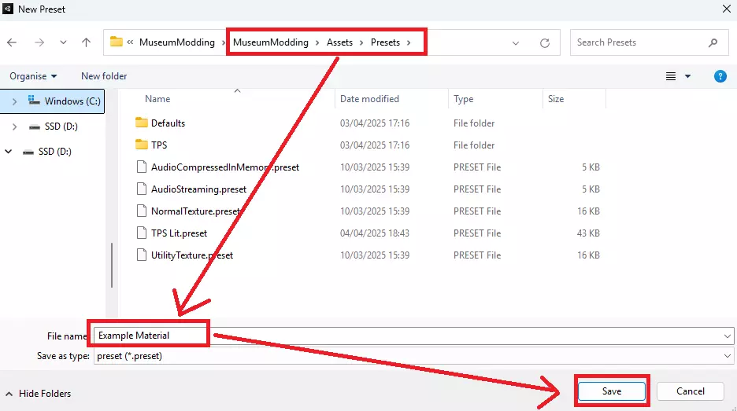737x411 pixels.
Task: Click the Unity icon in title bar
Action: pyautogui.click(x=8, y=9)
